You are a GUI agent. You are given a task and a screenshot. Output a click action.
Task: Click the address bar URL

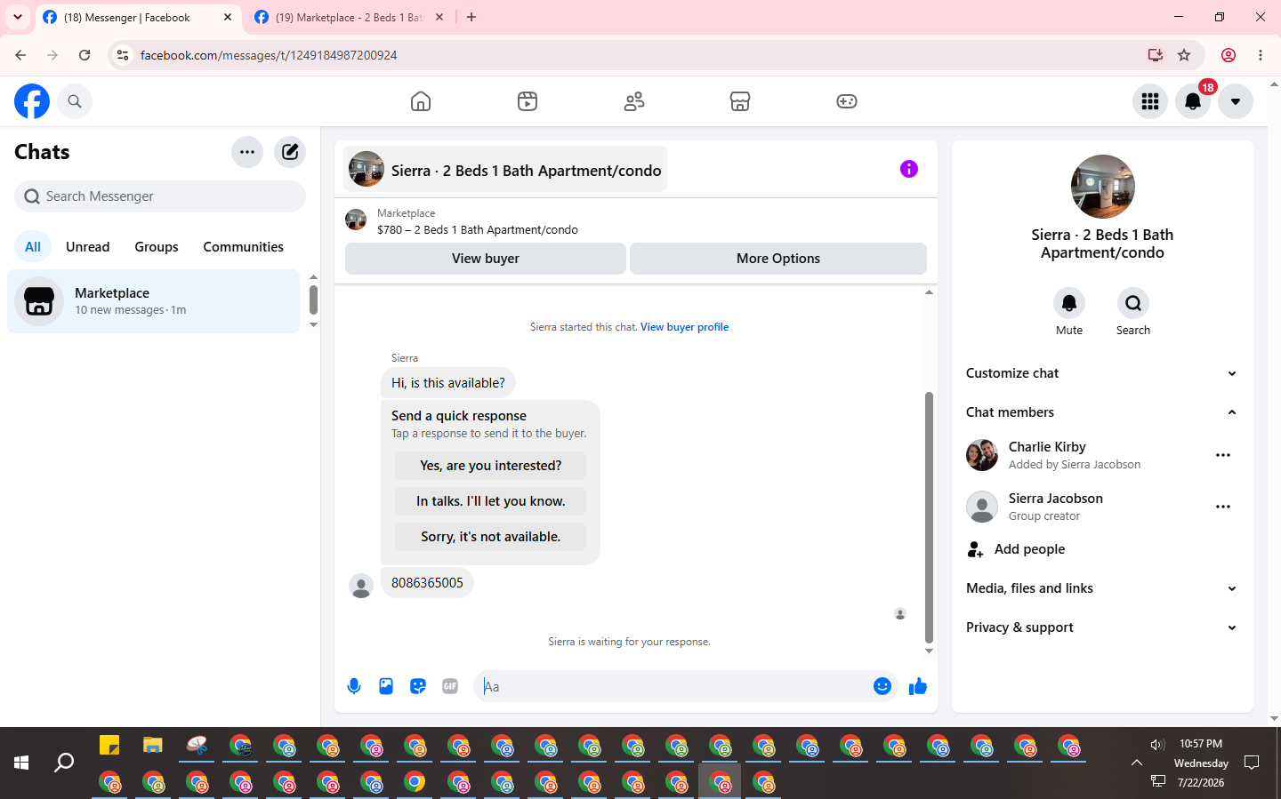point(269,55)
